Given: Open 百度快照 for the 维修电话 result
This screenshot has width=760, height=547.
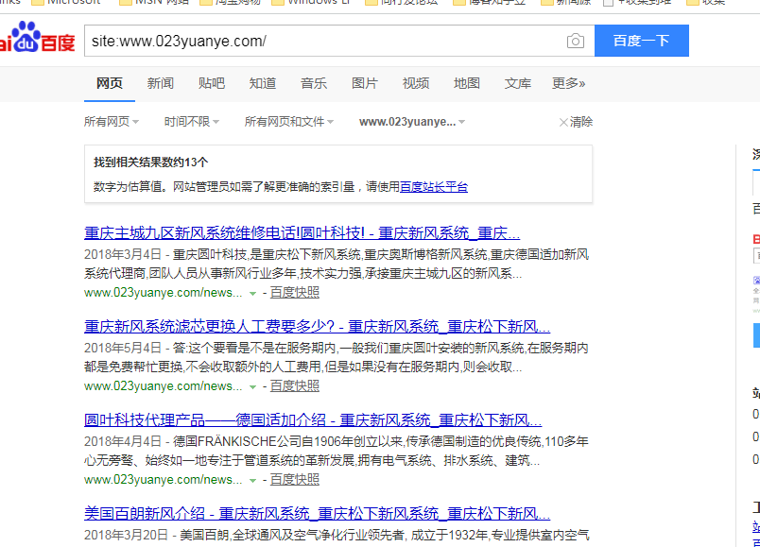Looking at the screenshot, I should click(295, 293).
